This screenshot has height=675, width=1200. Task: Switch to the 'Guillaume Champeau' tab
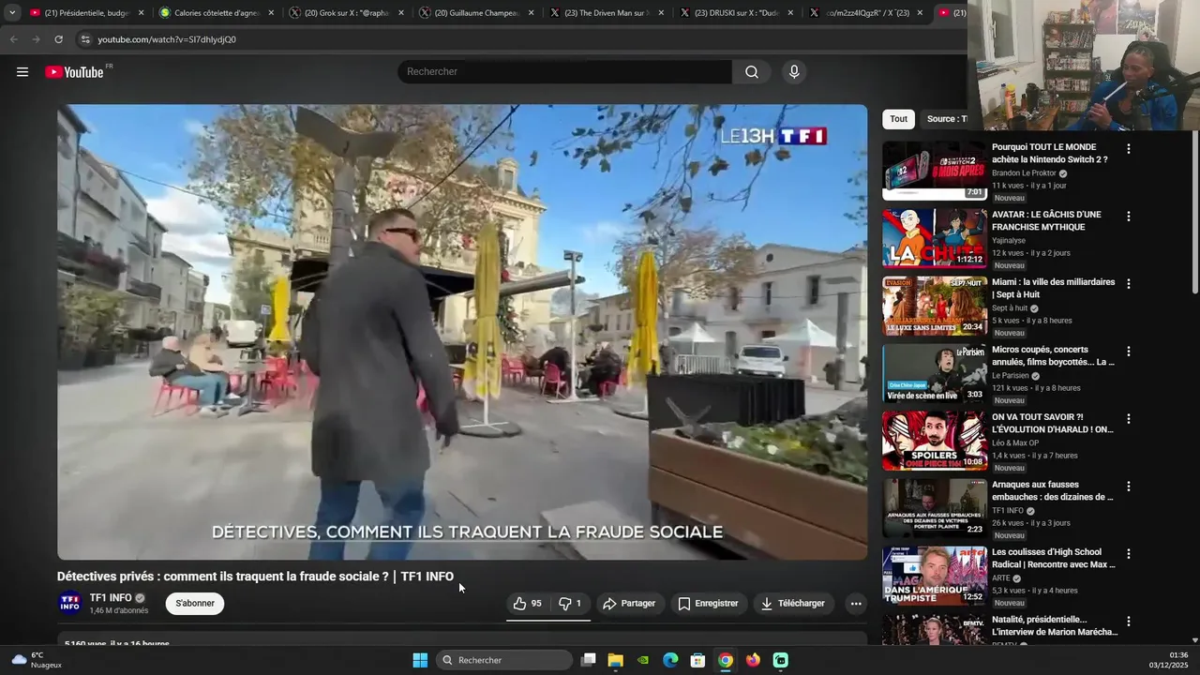tap(476, 13)
